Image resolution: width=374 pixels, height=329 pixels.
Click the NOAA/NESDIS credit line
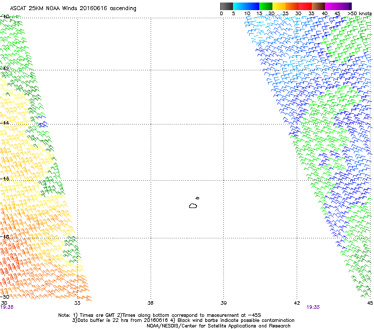(218, 326)
